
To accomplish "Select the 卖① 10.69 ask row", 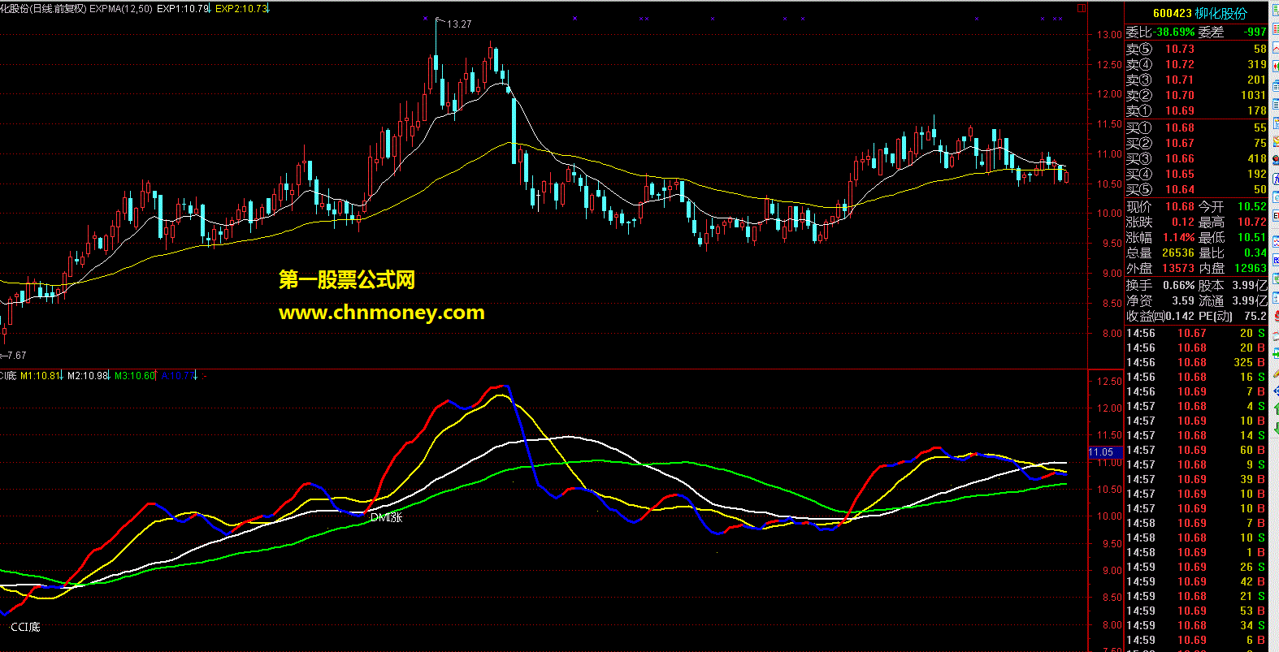I will pos(1196,110).
